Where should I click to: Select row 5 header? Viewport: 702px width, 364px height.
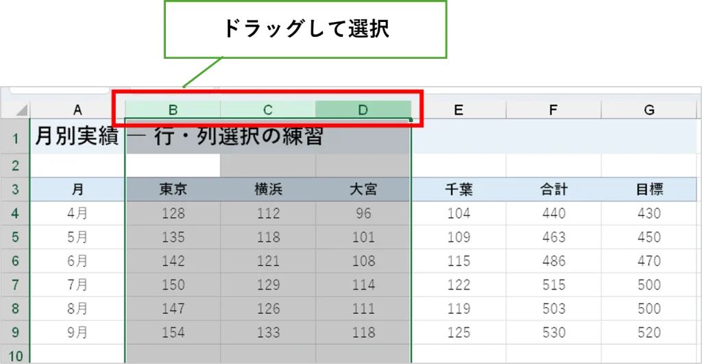pyautogui.click(x=15, y=237)
